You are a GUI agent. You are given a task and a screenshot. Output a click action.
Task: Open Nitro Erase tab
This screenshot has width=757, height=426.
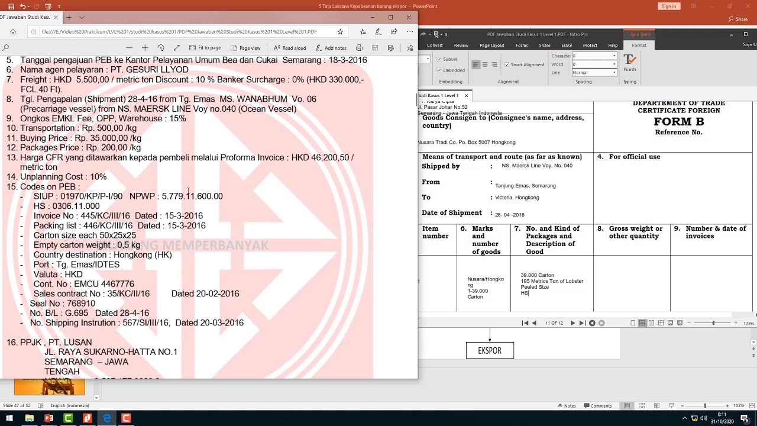(x=567, y=46)
